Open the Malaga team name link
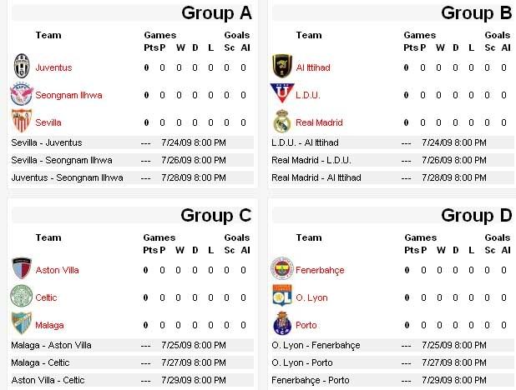Image resolution: width=516 pixels, height=390 pixels. tap(50, 325)
